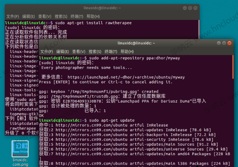Click the '已导入: 1' line

click(72, 111)
